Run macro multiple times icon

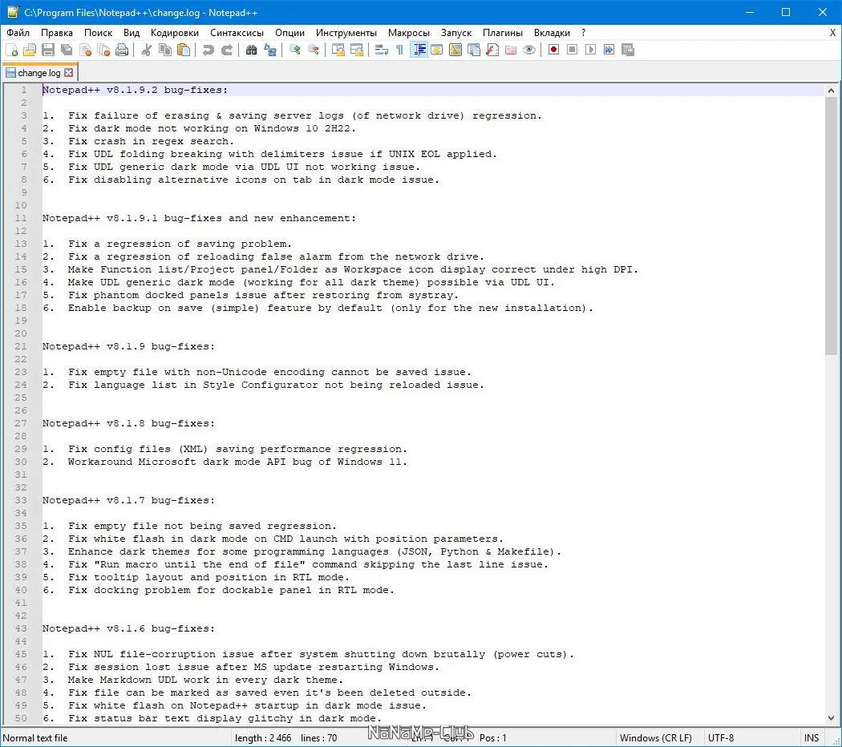609,50
